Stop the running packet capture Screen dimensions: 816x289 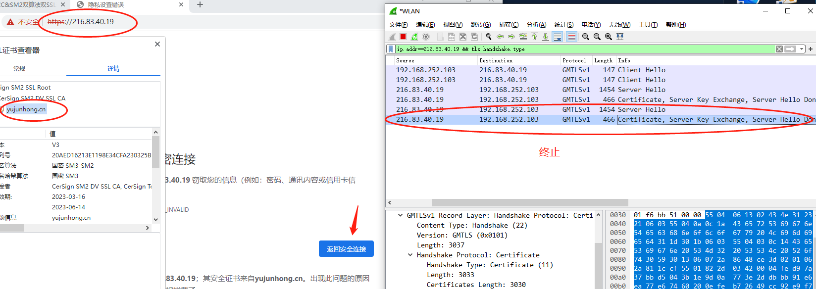tap(403, 37)
